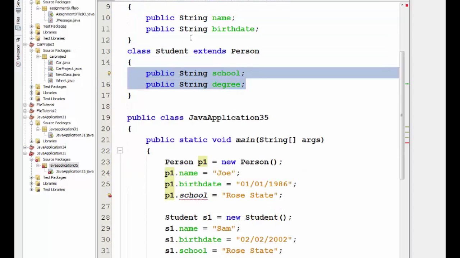Click the error marker beside p1.school line

pyautogui.click(x=109, y=195)
